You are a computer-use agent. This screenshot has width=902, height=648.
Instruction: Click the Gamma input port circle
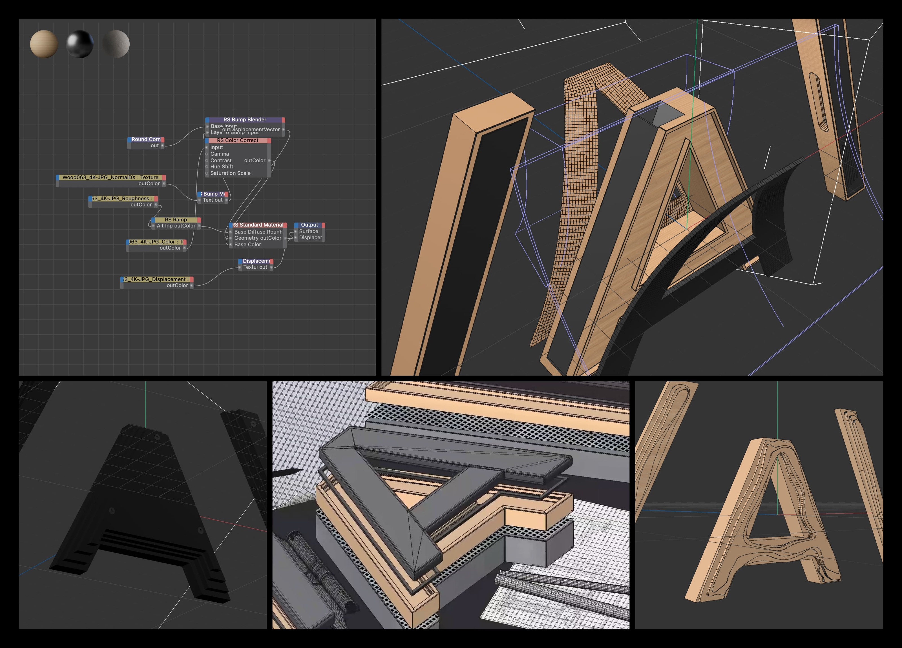point(207,154)
